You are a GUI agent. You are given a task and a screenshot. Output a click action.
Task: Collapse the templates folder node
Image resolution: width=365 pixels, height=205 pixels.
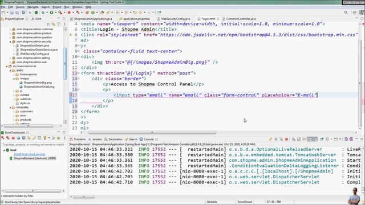[10, 108]
